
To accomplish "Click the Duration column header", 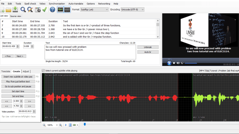I will click(x=53, y=21).
